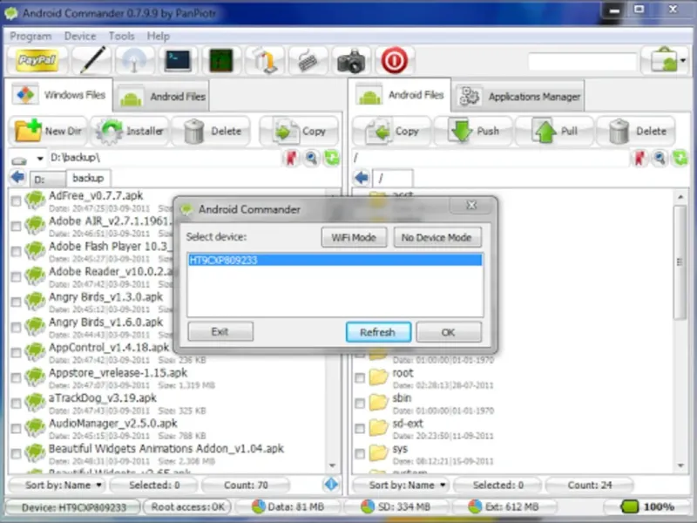Viewport: 697px width, 523px height.
Task: Click the PayPal donate icon
Action: click(37, 60)
